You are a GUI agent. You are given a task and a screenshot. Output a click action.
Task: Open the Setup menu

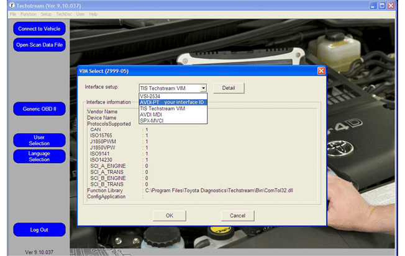pyautogui.click(x=46, y=14)
